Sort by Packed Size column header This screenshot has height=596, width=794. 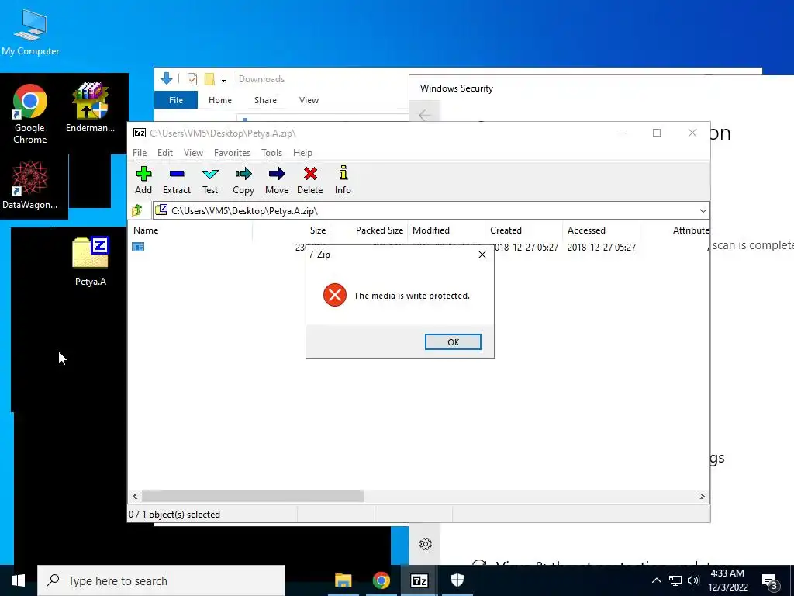coord(368,230)
